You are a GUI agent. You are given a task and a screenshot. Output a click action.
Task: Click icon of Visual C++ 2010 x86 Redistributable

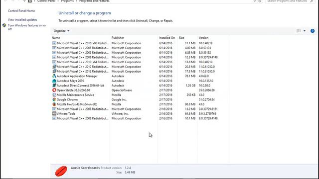(x=54, y=43)
